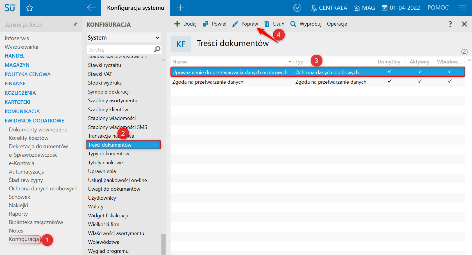Go back using the left arrow
The image size is (472, 255).
91,8
